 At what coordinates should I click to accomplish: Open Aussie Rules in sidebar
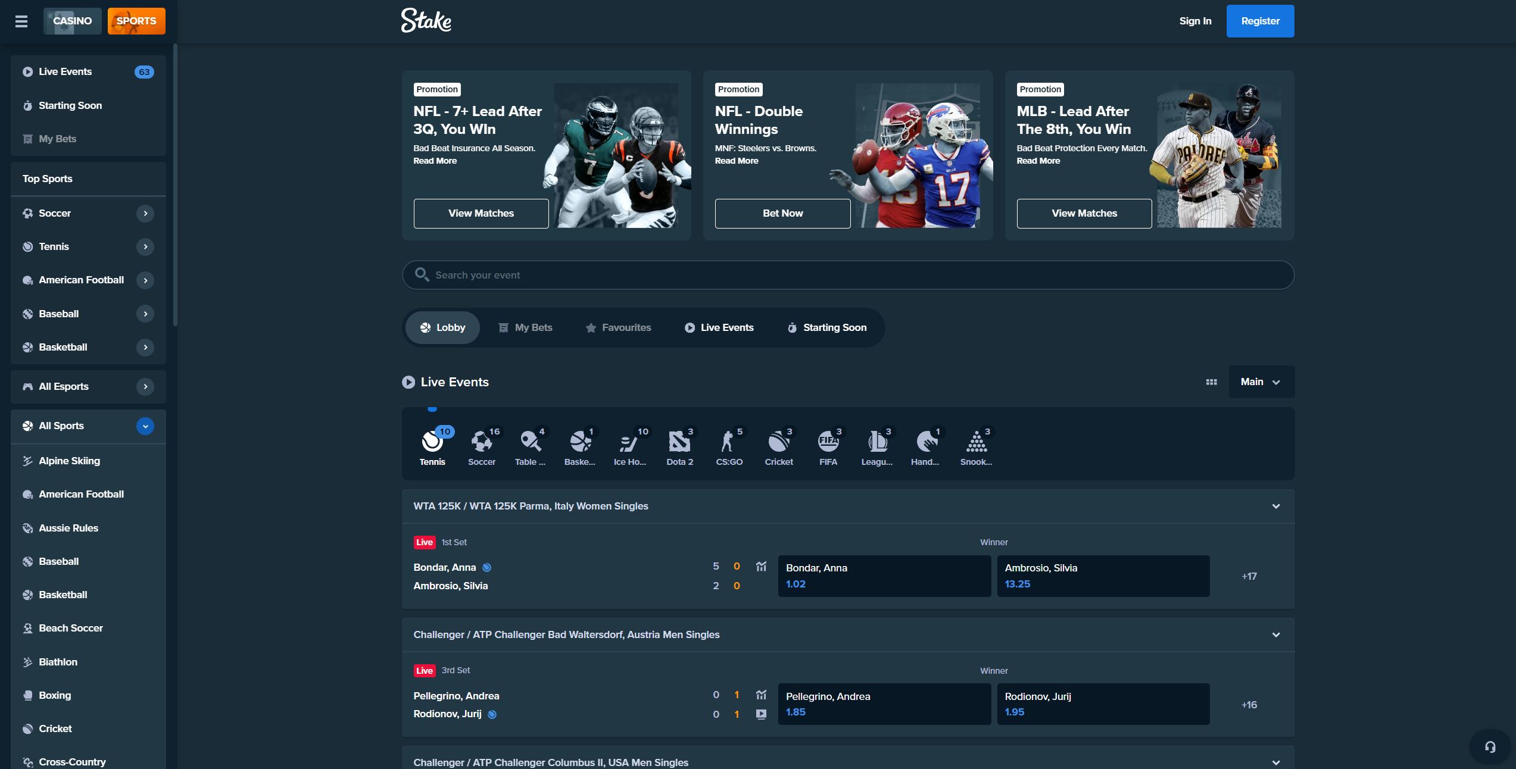coord(88,528)
